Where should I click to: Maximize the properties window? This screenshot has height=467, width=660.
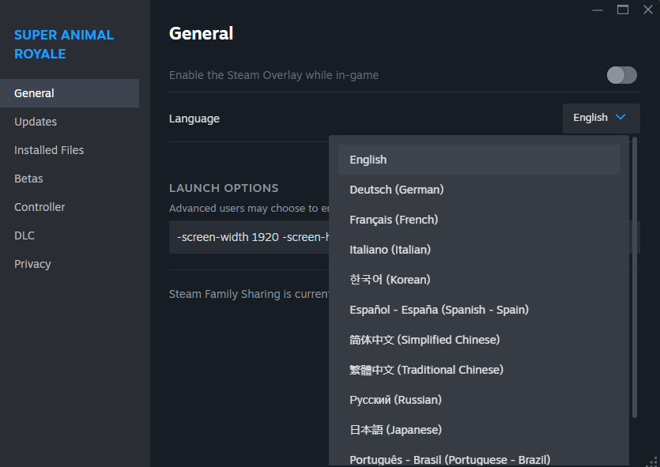[623, 9]
